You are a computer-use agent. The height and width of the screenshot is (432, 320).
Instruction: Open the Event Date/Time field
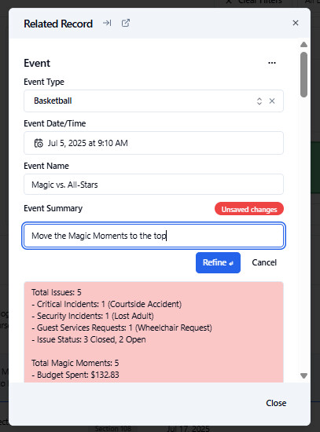tap(153, 143)
